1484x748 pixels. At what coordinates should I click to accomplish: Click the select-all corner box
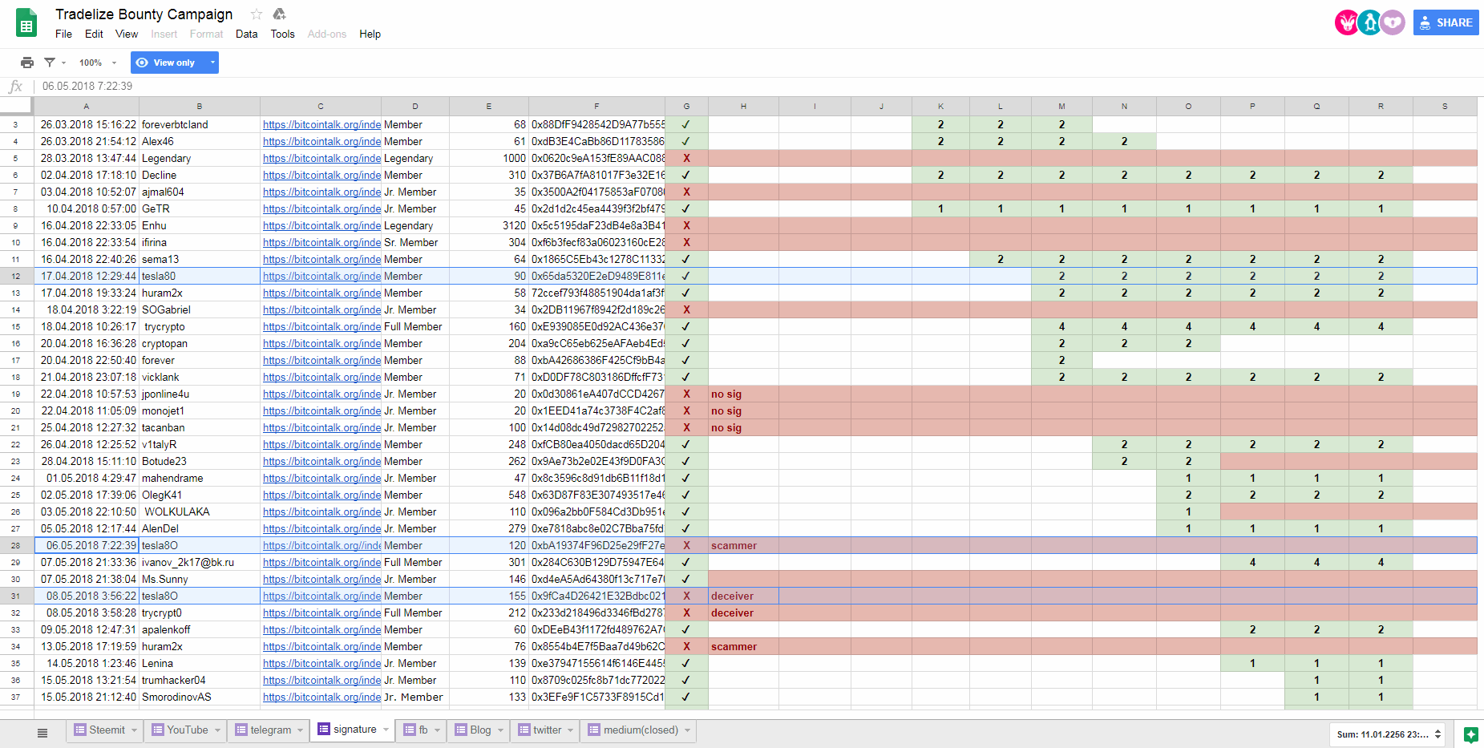pos(16,106)
